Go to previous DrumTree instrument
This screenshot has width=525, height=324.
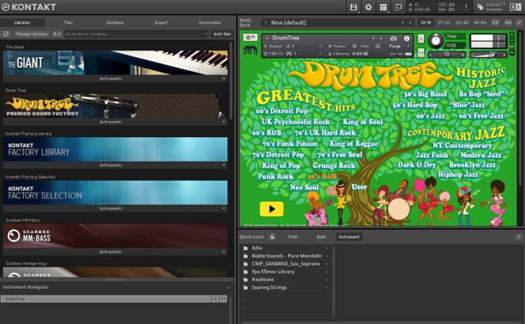pyautogui.click(x=374, y=38)
